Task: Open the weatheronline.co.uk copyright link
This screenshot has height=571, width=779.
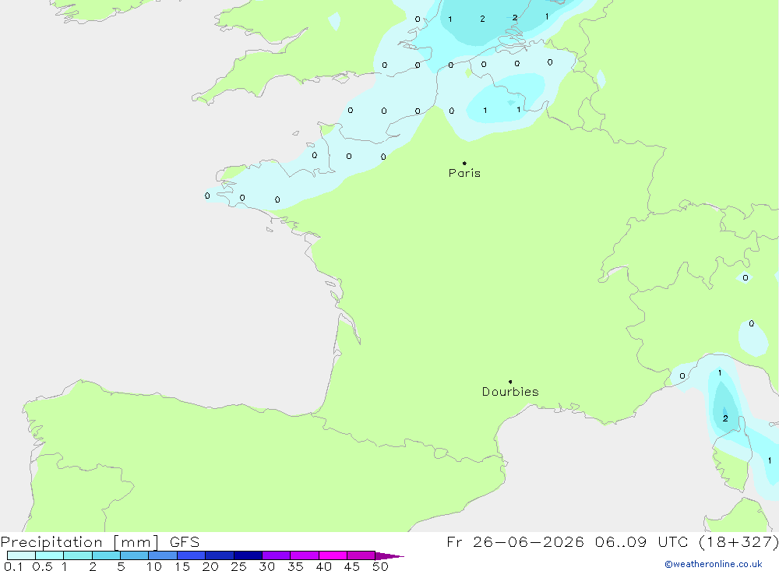Action: coord(714,564)
